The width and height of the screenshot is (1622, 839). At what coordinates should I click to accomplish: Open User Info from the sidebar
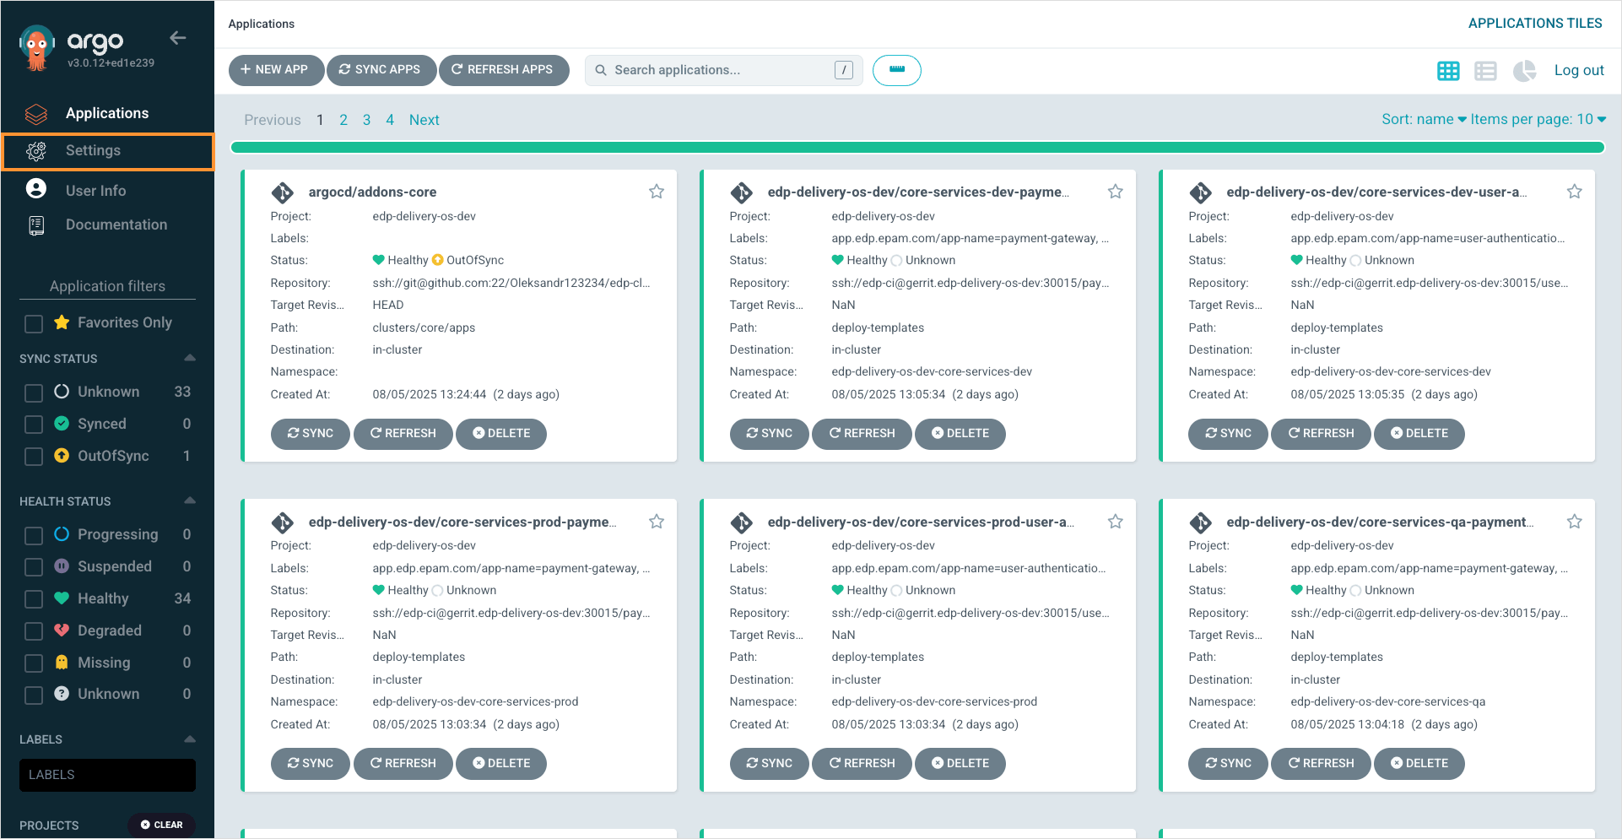click(x=95, y=191)
